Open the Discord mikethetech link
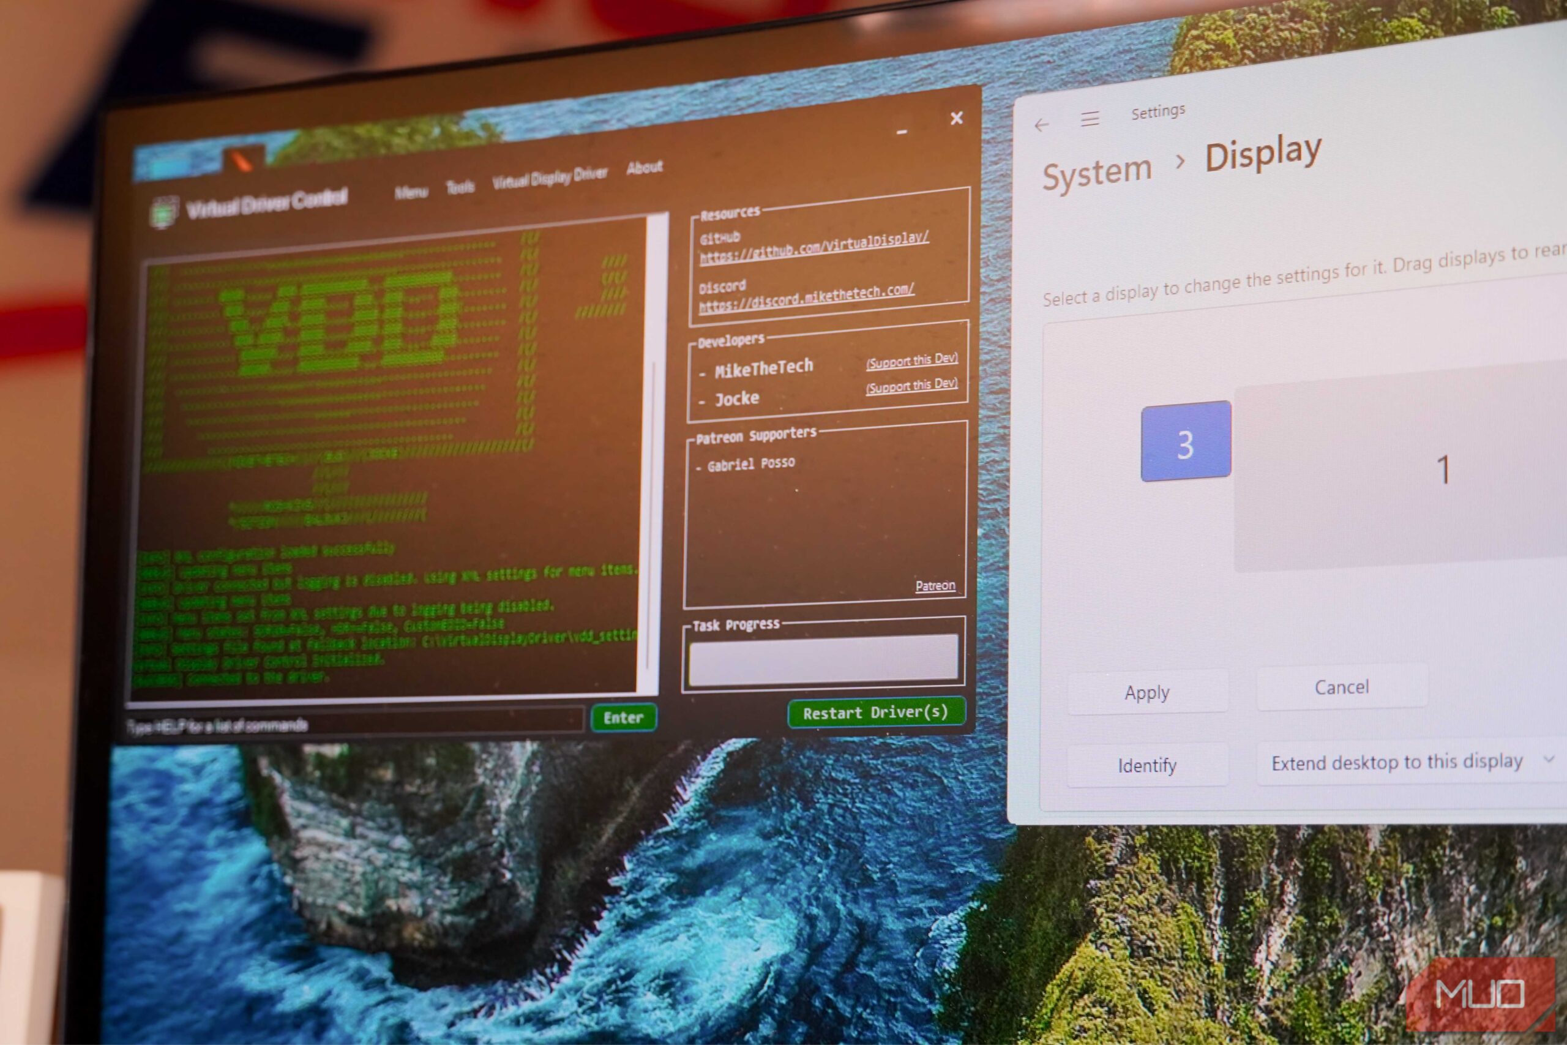1567x1045 pixels. 806,298
